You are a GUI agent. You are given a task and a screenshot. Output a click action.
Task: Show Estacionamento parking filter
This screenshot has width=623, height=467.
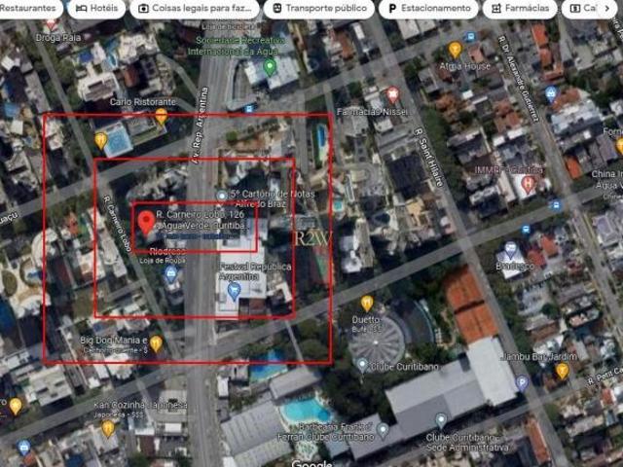(426, 8)
